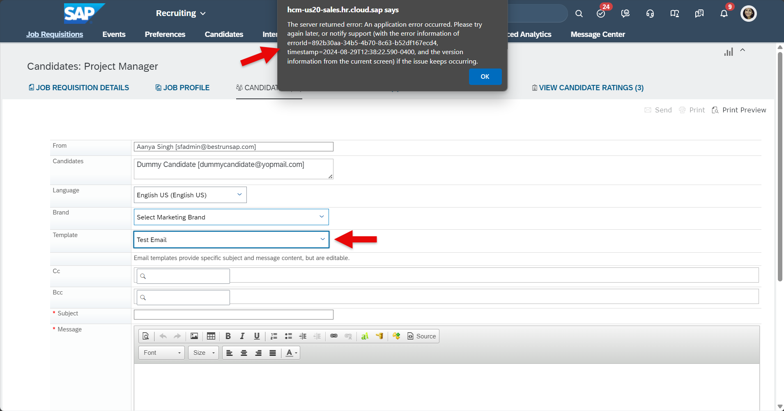Open the global search icon
Screen dimensions: 784x411
click(579, 14)
